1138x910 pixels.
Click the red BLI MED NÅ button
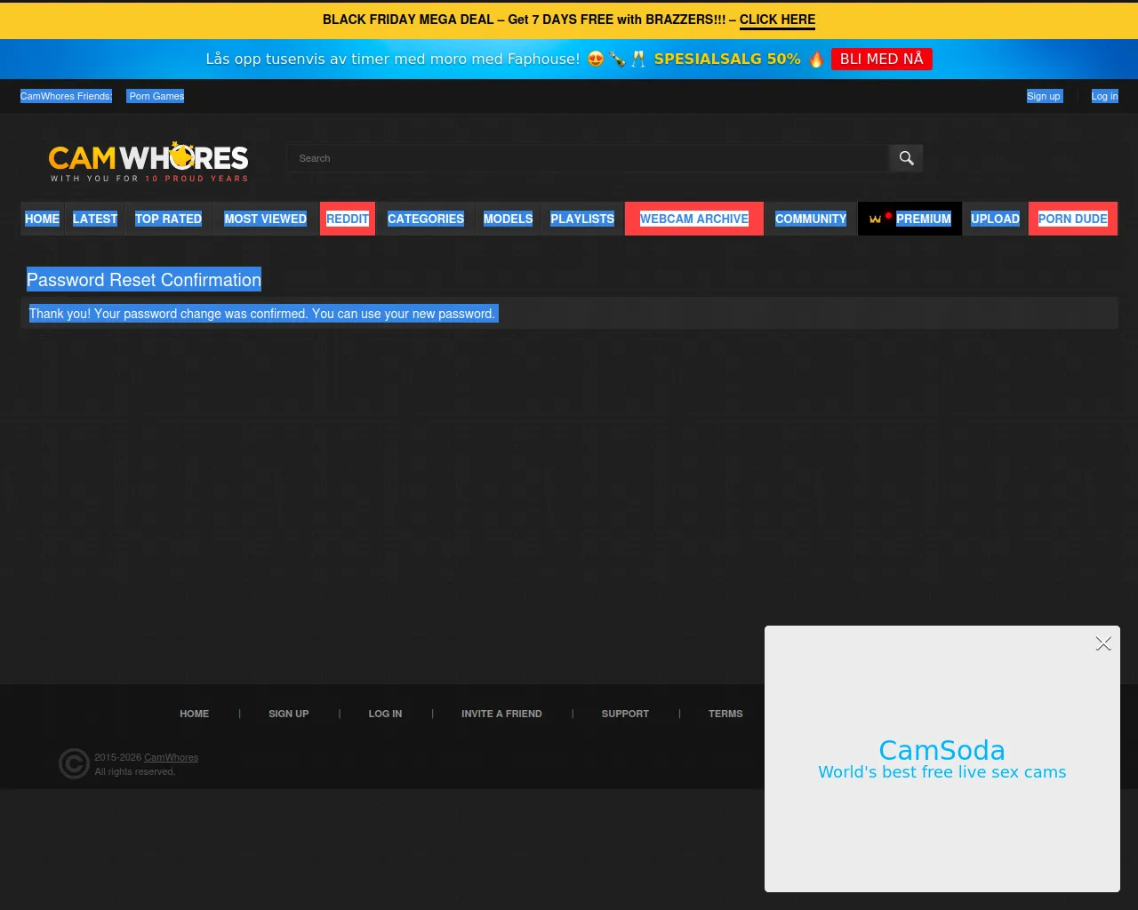pyautogui.click(x=882, y=59)
